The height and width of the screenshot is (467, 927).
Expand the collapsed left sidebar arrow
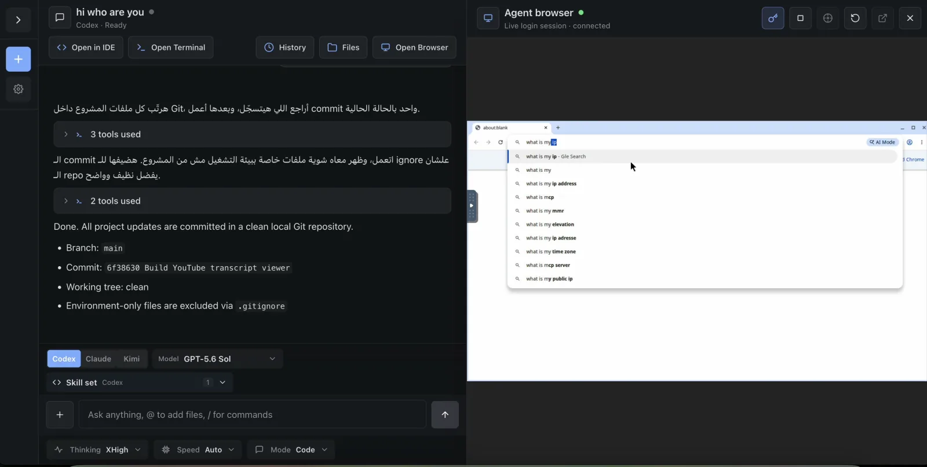click(18, 20)
